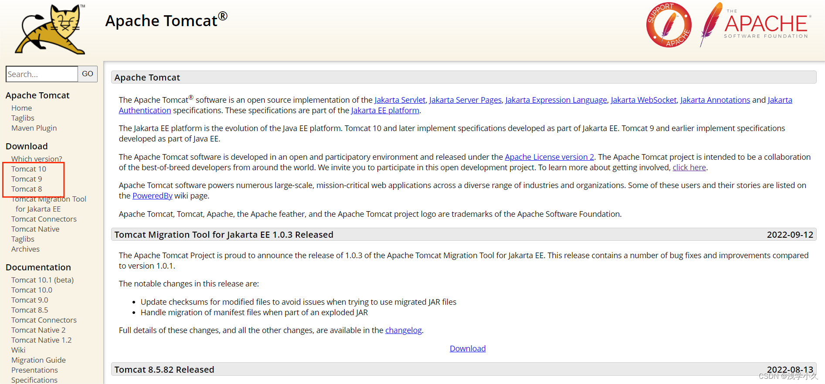Focus the Search input field

(x=42, y=74)
